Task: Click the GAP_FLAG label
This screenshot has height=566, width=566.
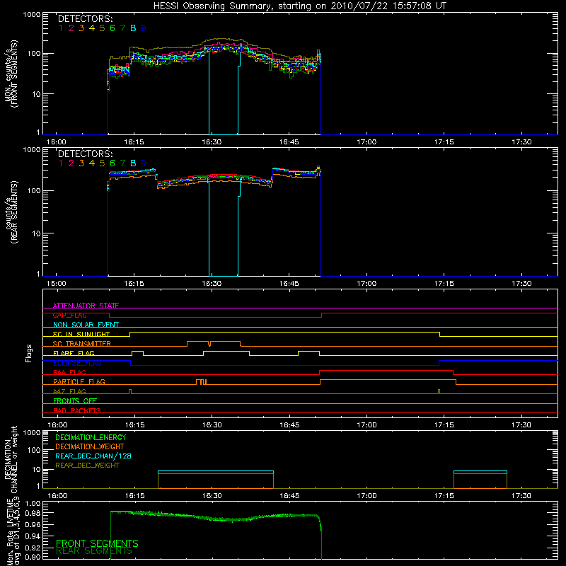Action: click(x=69, y=315)
